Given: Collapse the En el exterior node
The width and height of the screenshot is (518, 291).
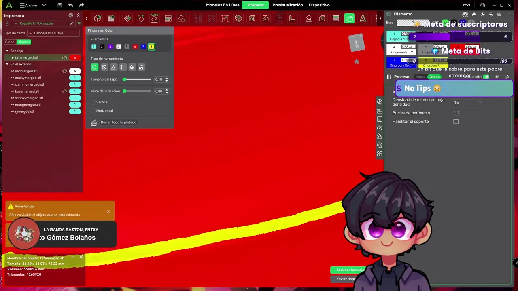Looking at the screenshot, I should (7, 64).
